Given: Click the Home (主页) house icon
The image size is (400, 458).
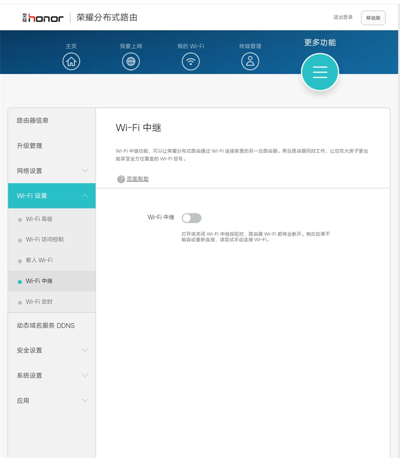Looking at the screenshot, I should pos(71,61).
